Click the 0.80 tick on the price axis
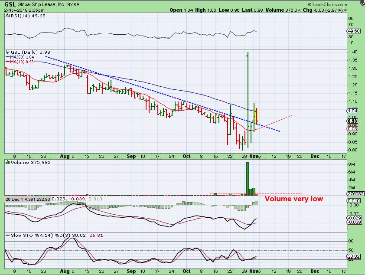 click(353, 150)
